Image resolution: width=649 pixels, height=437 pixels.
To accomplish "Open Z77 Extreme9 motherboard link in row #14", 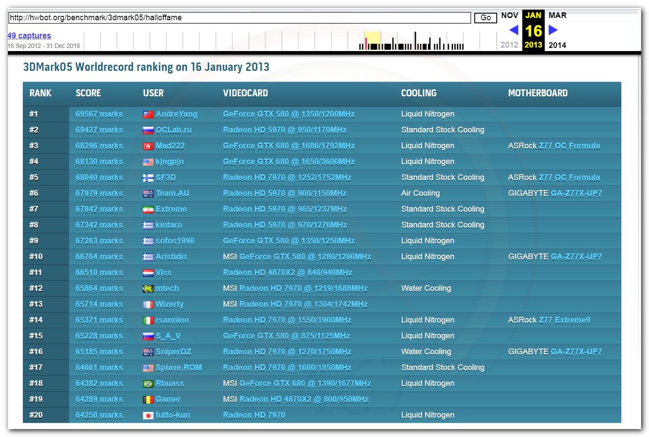I will [565, 320].
